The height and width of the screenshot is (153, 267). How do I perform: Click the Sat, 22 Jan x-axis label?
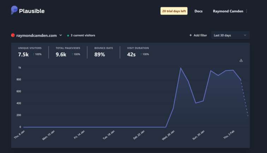pos(138,135)
